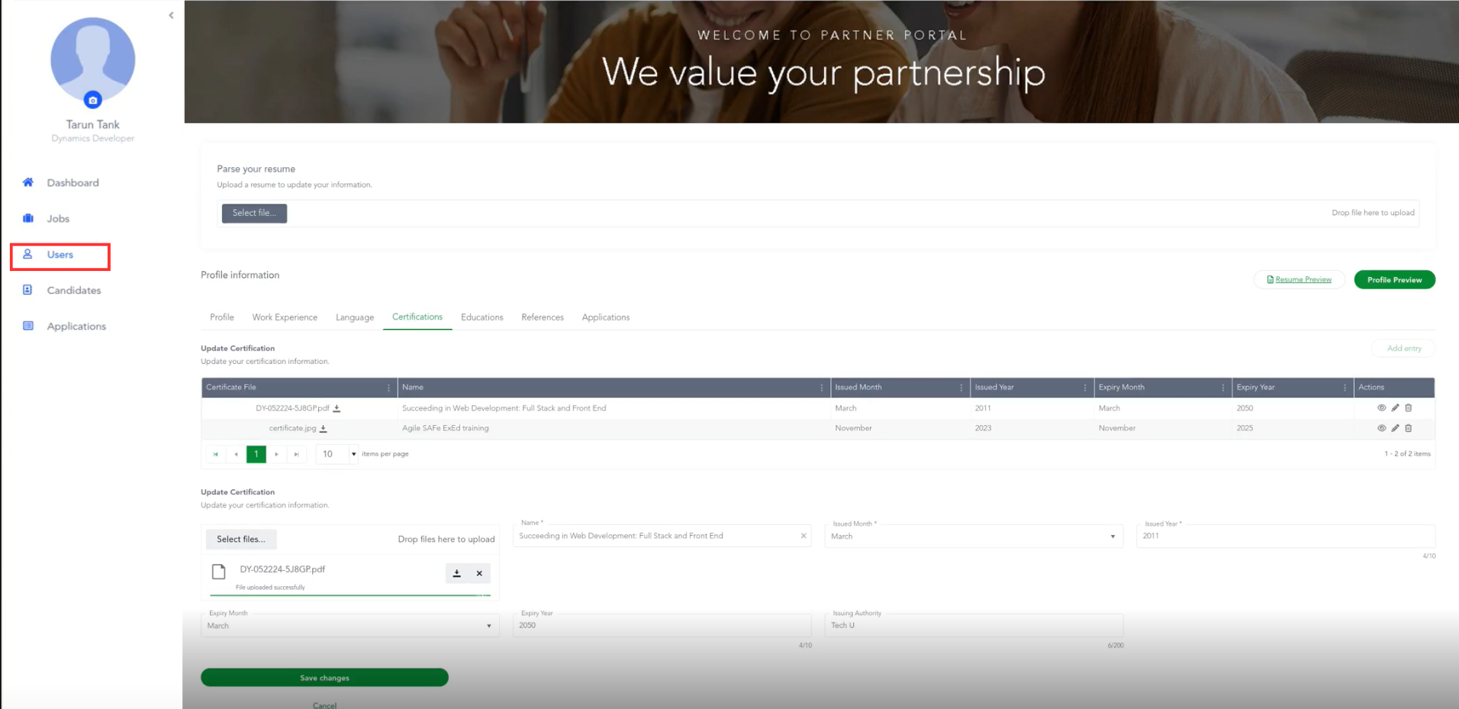
Task: Click the Issued Year input field
Action: click(1286, 537)
